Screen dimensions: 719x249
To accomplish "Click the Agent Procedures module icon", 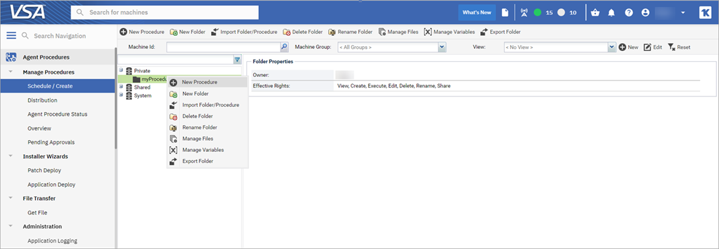I will tap(11, 57).
